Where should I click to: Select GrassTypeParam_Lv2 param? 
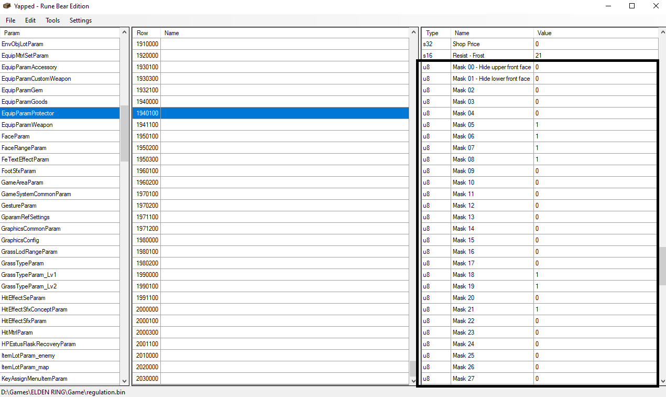[x=60, y=286]
